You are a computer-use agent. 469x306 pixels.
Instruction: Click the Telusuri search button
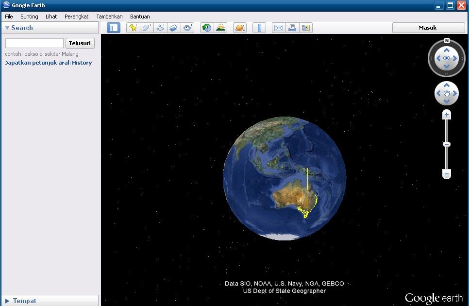click(80, 43)
